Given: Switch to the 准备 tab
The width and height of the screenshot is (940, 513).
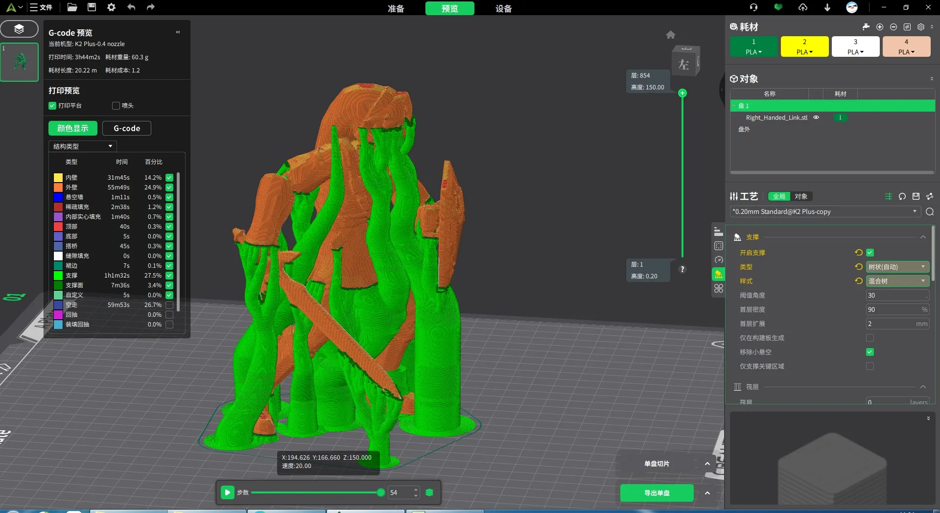Looking at the screenshot, I should click(396, 8).
